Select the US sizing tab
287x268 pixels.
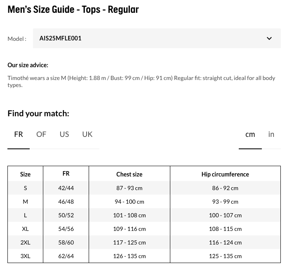[64, 134]
